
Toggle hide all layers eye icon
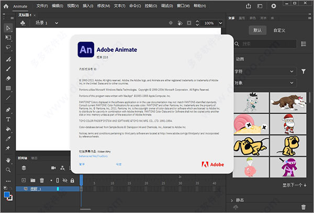65,181
